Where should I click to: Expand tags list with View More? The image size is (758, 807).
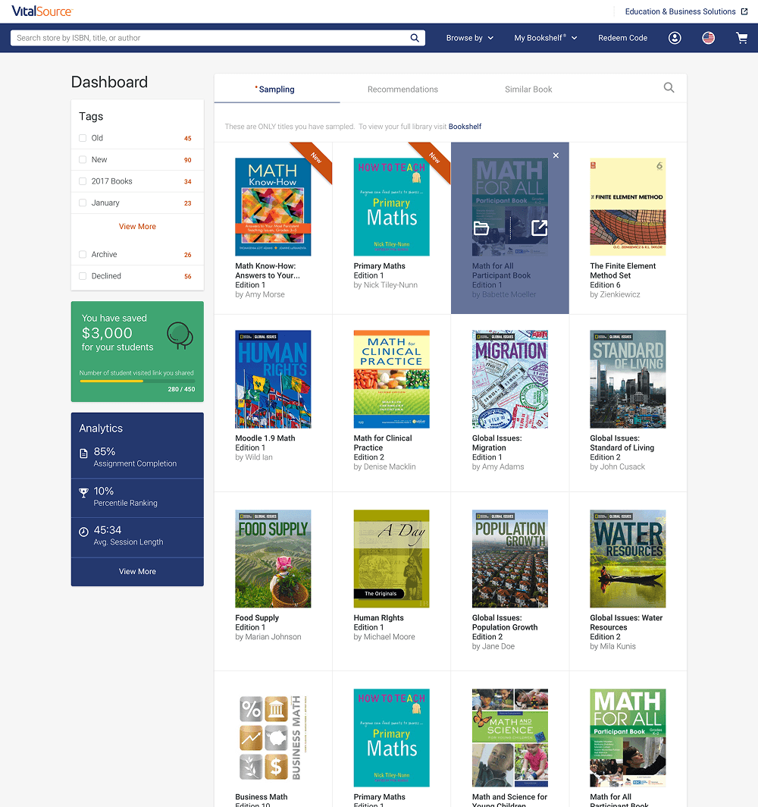(x=137, y=226)
